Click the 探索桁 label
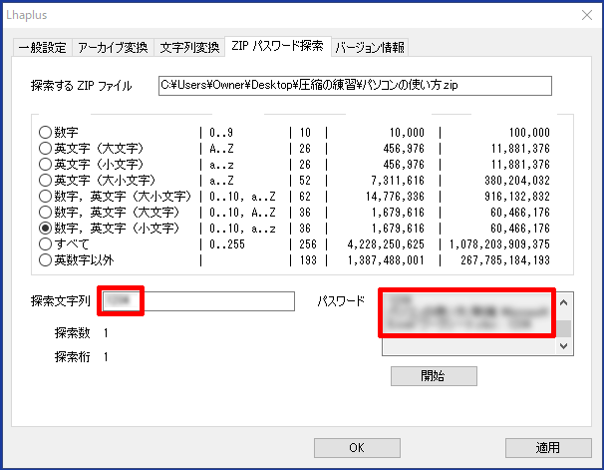604x470 pixels. [x=73, y=357]
